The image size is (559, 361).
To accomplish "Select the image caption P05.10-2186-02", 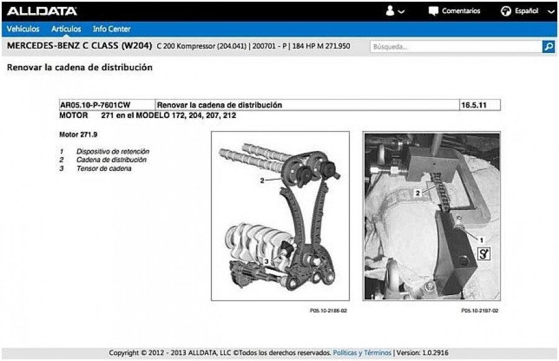I will pos(329,311).
